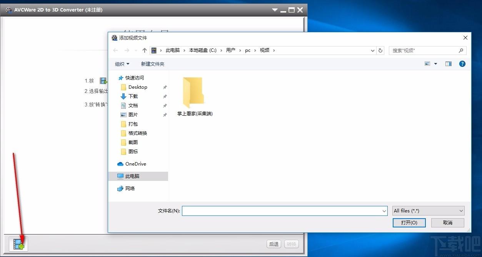Open the All files (*.*) type dropdown
This screenshot has height=257, width=482.
point(428,211)
